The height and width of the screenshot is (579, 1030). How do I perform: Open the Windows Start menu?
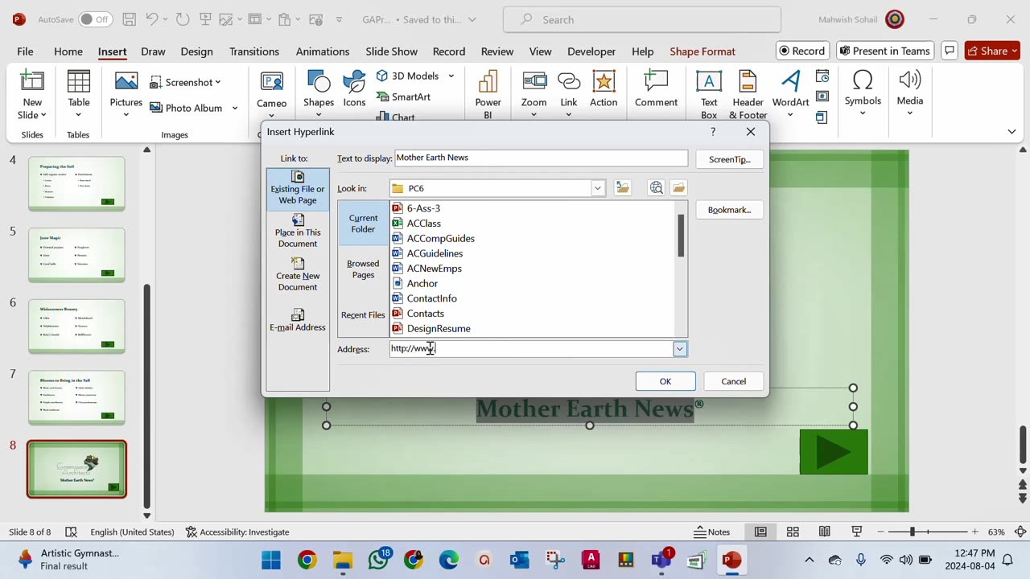point(271,560)
